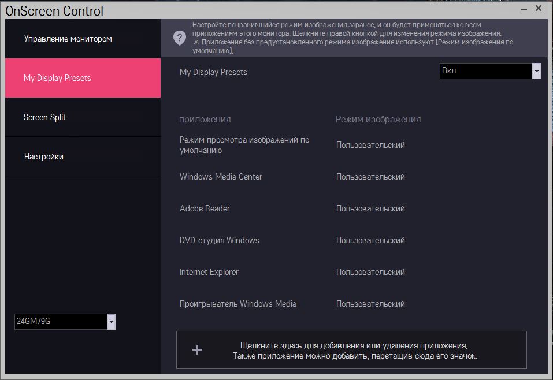Screen dimensions: 553x380
Task: Open the 'Управление монитором' section
Action: tap(68, 39)
